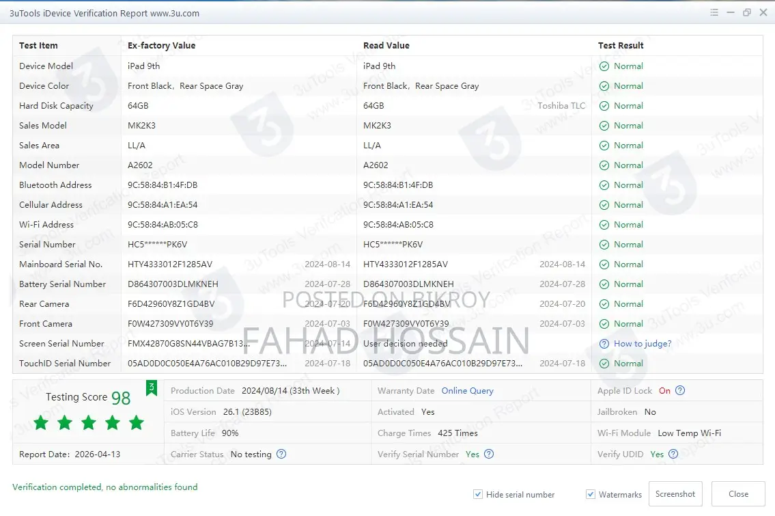This screenshot has height=516, width=775.
Task: Select the ex-factory Battery serial D864307003DLMKNEH
Action: click(x=173, y=284)
